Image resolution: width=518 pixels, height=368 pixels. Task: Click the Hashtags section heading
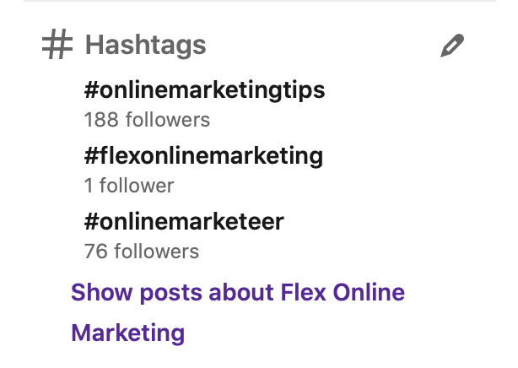[x=146, y=45]
